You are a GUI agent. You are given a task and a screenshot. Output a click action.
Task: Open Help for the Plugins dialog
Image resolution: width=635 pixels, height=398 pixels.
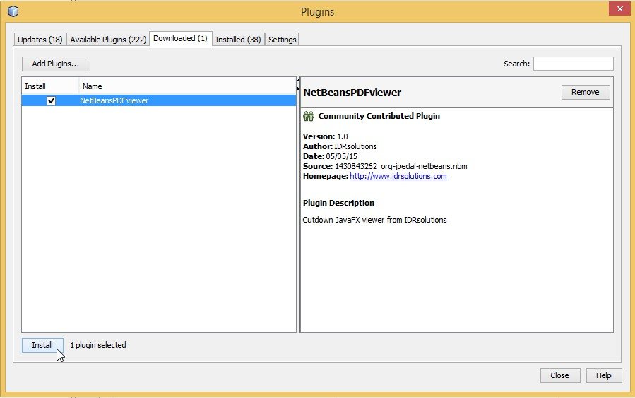(603, 375)
